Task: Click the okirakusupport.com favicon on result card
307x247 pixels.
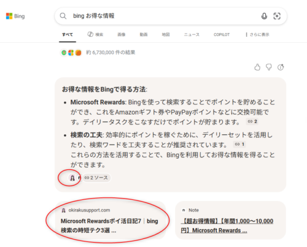Action: [x=64, y=210]
